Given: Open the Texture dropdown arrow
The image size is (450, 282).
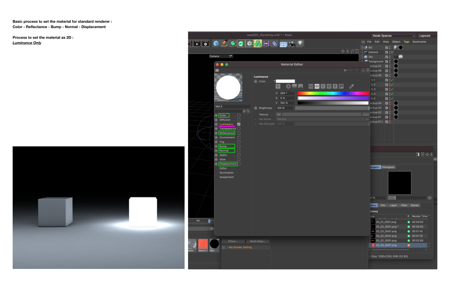Looking at the screenshot, I should coord(279,114).
